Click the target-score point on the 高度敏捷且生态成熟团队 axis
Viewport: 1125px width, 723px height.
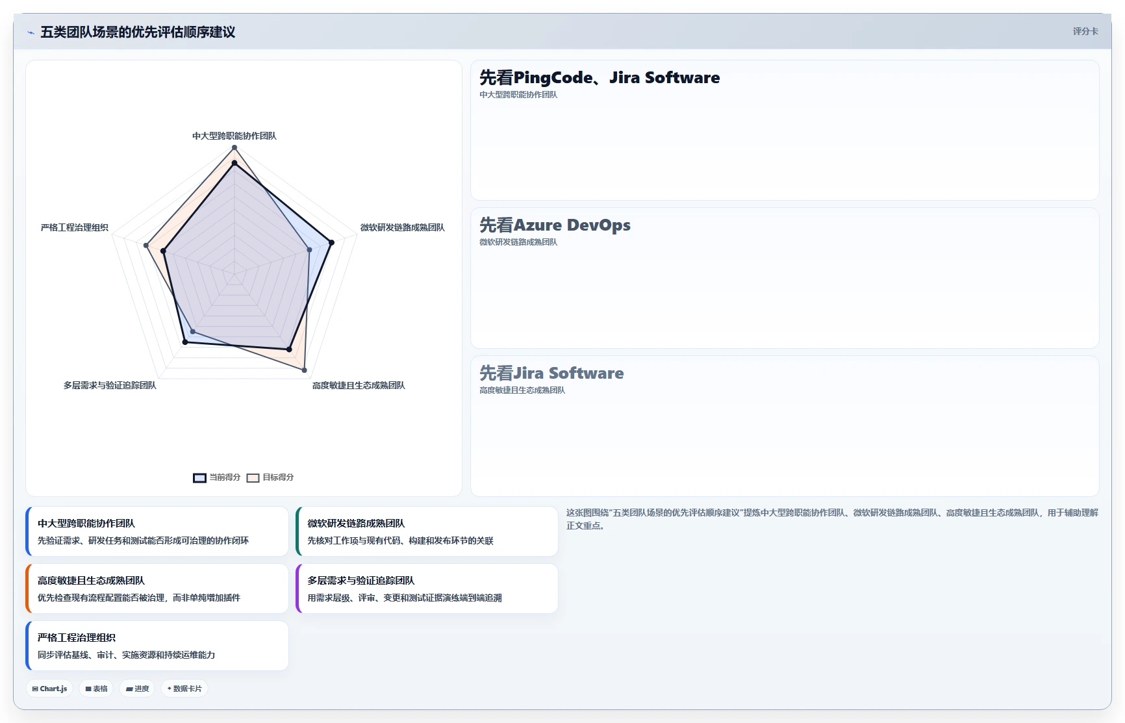(x=305, y=370)
